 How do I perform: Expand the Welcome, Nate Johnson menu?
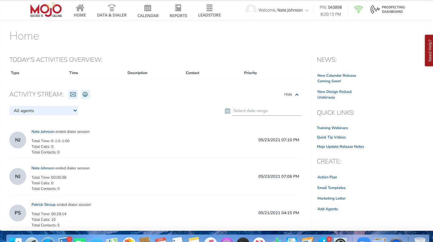(283, 10)
